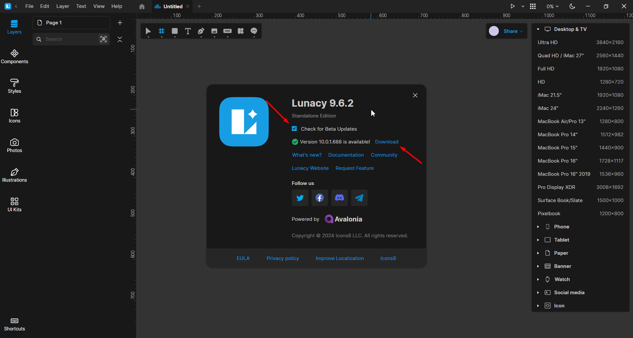Start the prototype play button
Screen dimensions: 633x338
coord(513,6)
